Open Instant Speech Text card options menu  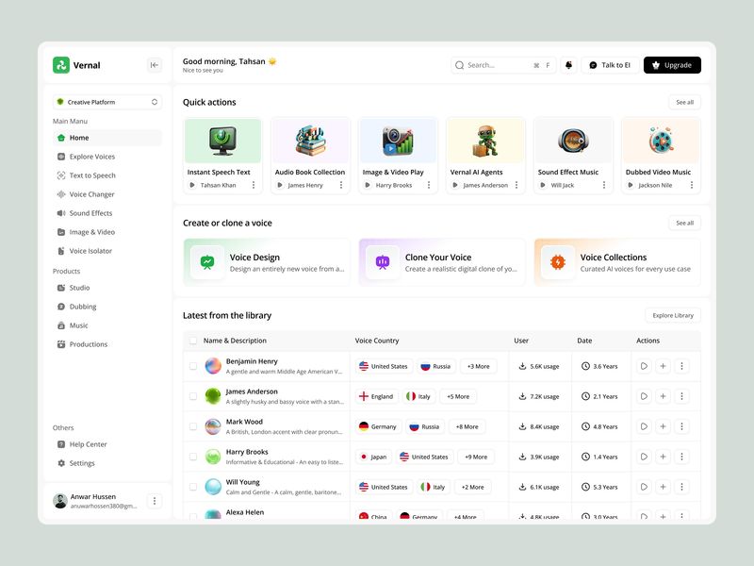[x=254, y=185]
